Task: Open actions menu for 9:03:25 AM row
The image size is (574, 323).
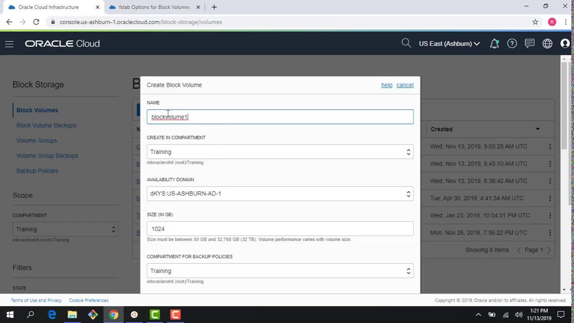Action: coord(550,147)
